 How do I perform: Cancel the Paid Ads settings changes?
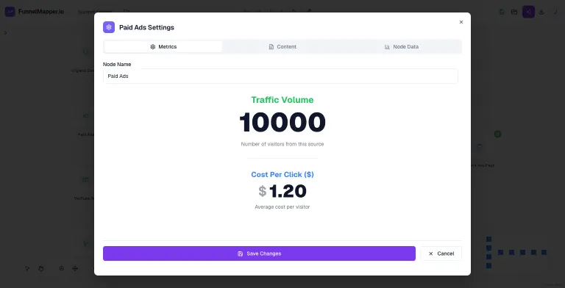441,253
